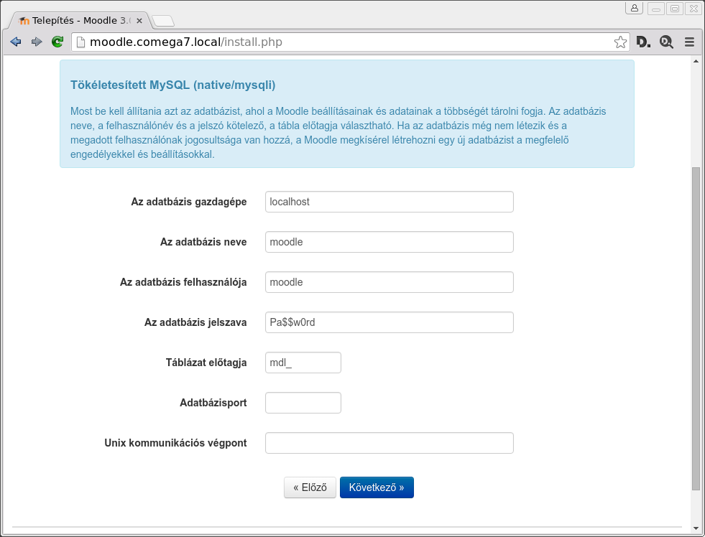The width and height of the screenshot is (705, 537).
Task: Click the Az adatbázis jelszava field
Action: (390, 322)
